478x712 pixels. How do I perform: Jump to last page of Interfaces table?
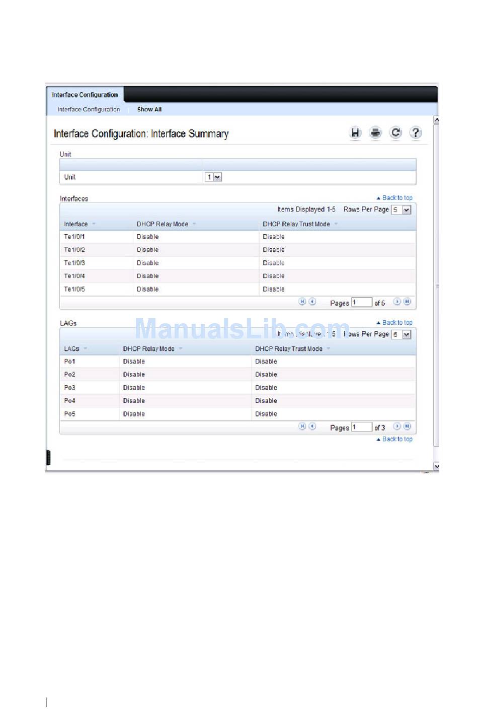coord(408,302)
